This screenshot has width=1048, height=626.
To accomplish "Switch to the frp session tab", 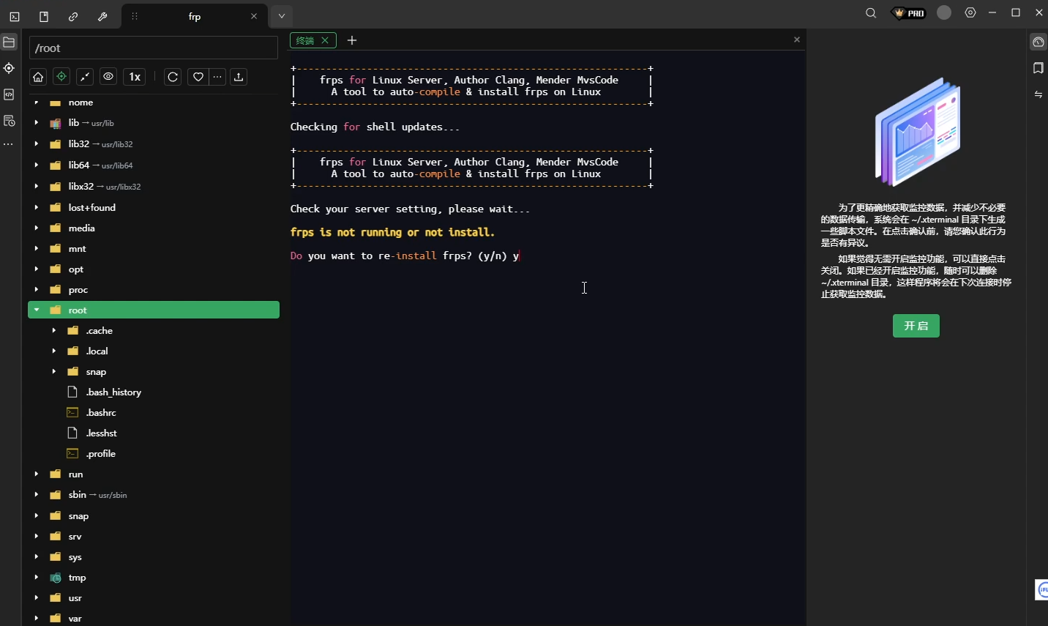I will [195, 16].
